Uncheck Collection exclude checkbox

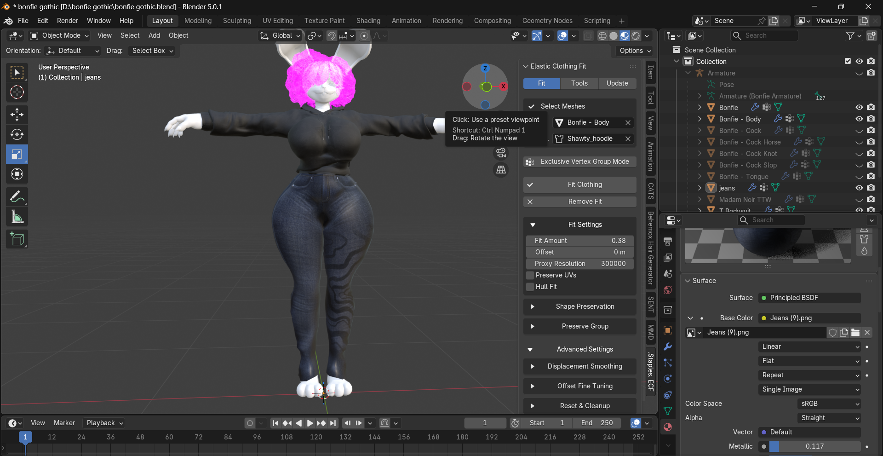coord(848,61)
